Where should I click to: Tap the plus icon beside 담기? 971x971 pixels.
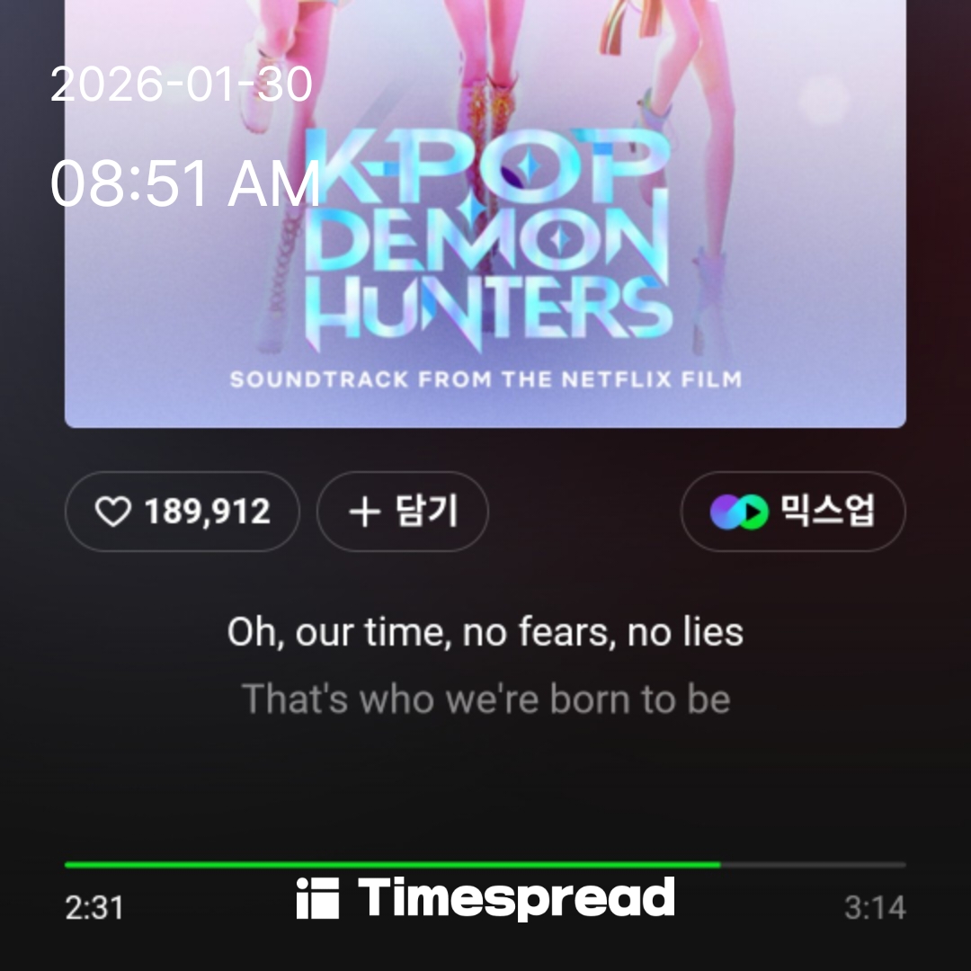pos(365,512)
